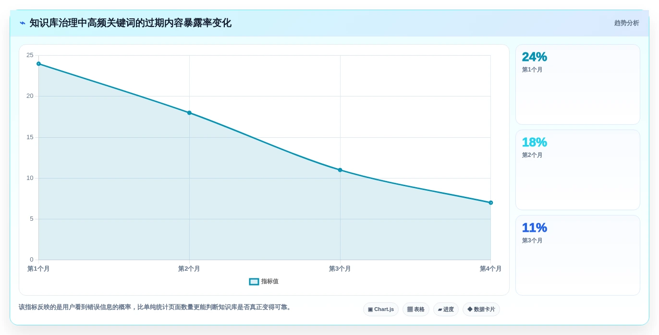Click y-axis tick label 25

click(30, 55)
